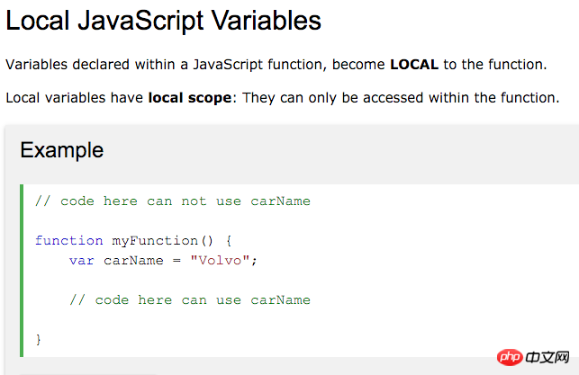Click the php logo watermark badge

click(x=509, y=355)
